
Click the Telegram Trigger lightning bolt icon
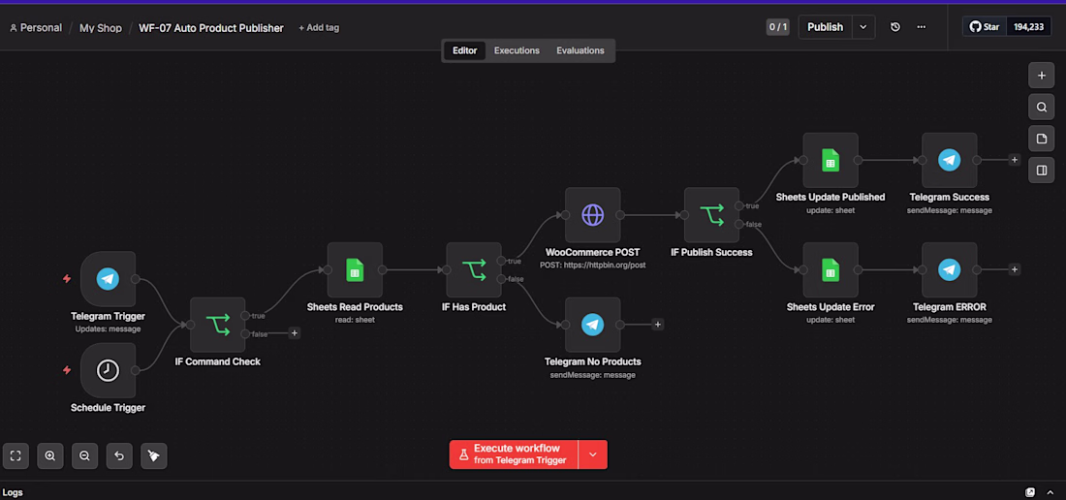coord(67,278)
